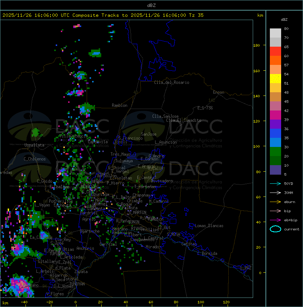
Task: Click the 'Encon' place label
Action: (x=219, y=92)
